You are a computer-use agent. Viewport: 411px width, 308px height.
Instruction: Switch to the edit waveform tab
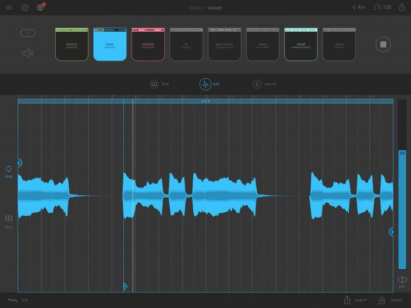coord(209,84)
